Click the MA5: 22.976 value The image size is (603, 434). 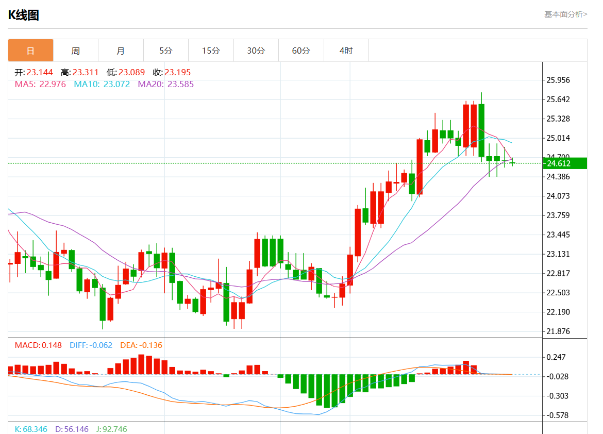tap(40, 84)
